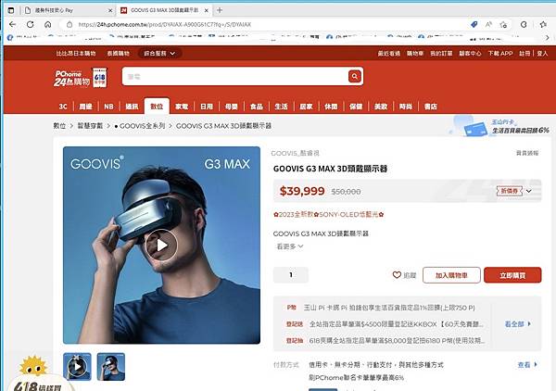Select the second product photo thumbnail
The image size is (556, 391).
pos(111,367)
